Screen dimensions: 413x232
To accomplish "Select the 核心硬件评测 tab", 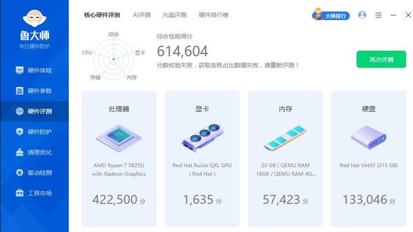I will coord(102,15).
